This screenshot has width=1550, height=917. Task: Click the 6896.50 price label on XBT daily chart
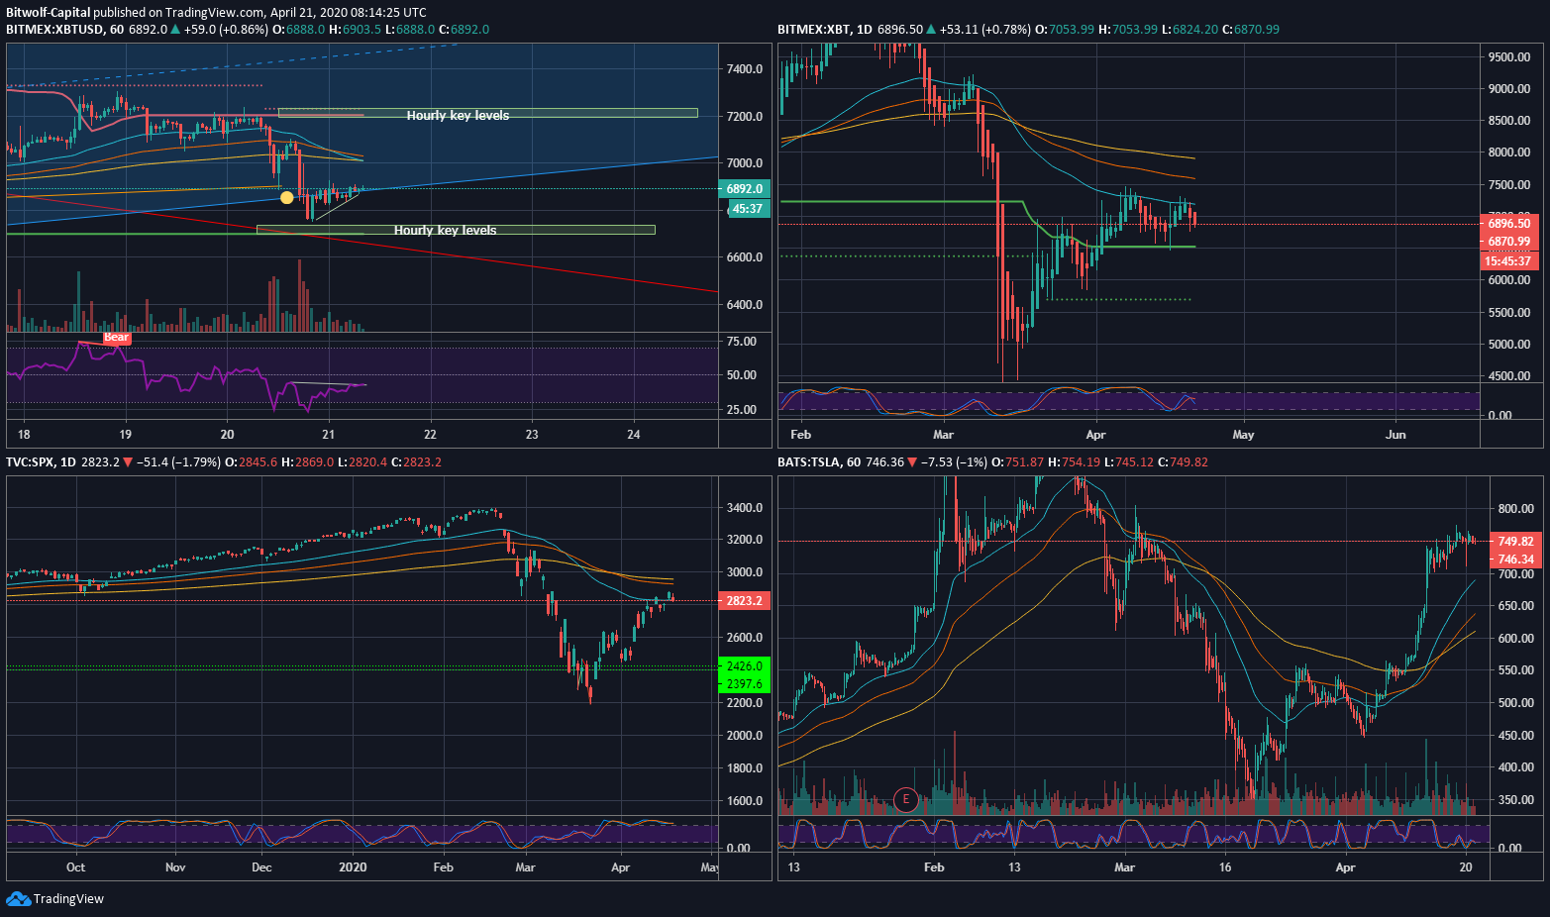pos(1508,224)
